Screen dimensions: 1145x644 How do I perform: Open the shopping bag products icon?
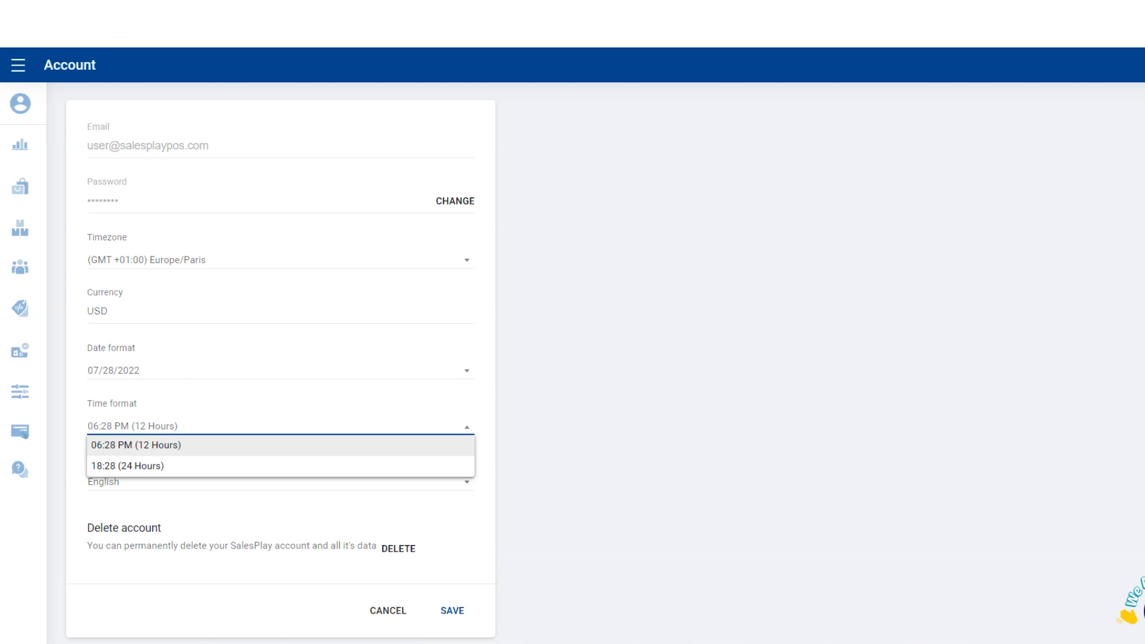coord(20,187)
